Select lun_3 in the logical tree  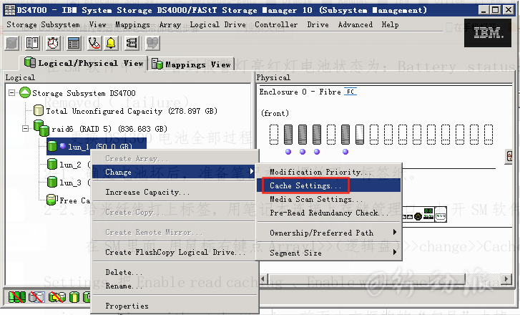(69, 182)
